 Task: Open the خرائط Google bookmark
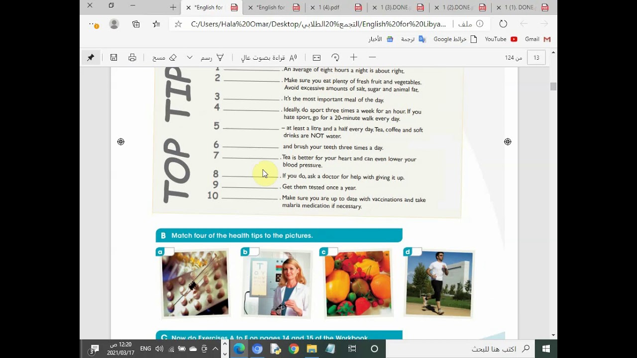[x=455, y=39]
